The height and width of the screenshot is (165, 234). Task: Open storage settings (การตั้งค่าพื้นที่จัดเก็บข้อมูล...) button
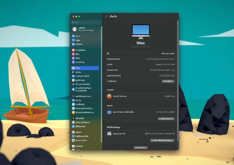coord(162,140)
